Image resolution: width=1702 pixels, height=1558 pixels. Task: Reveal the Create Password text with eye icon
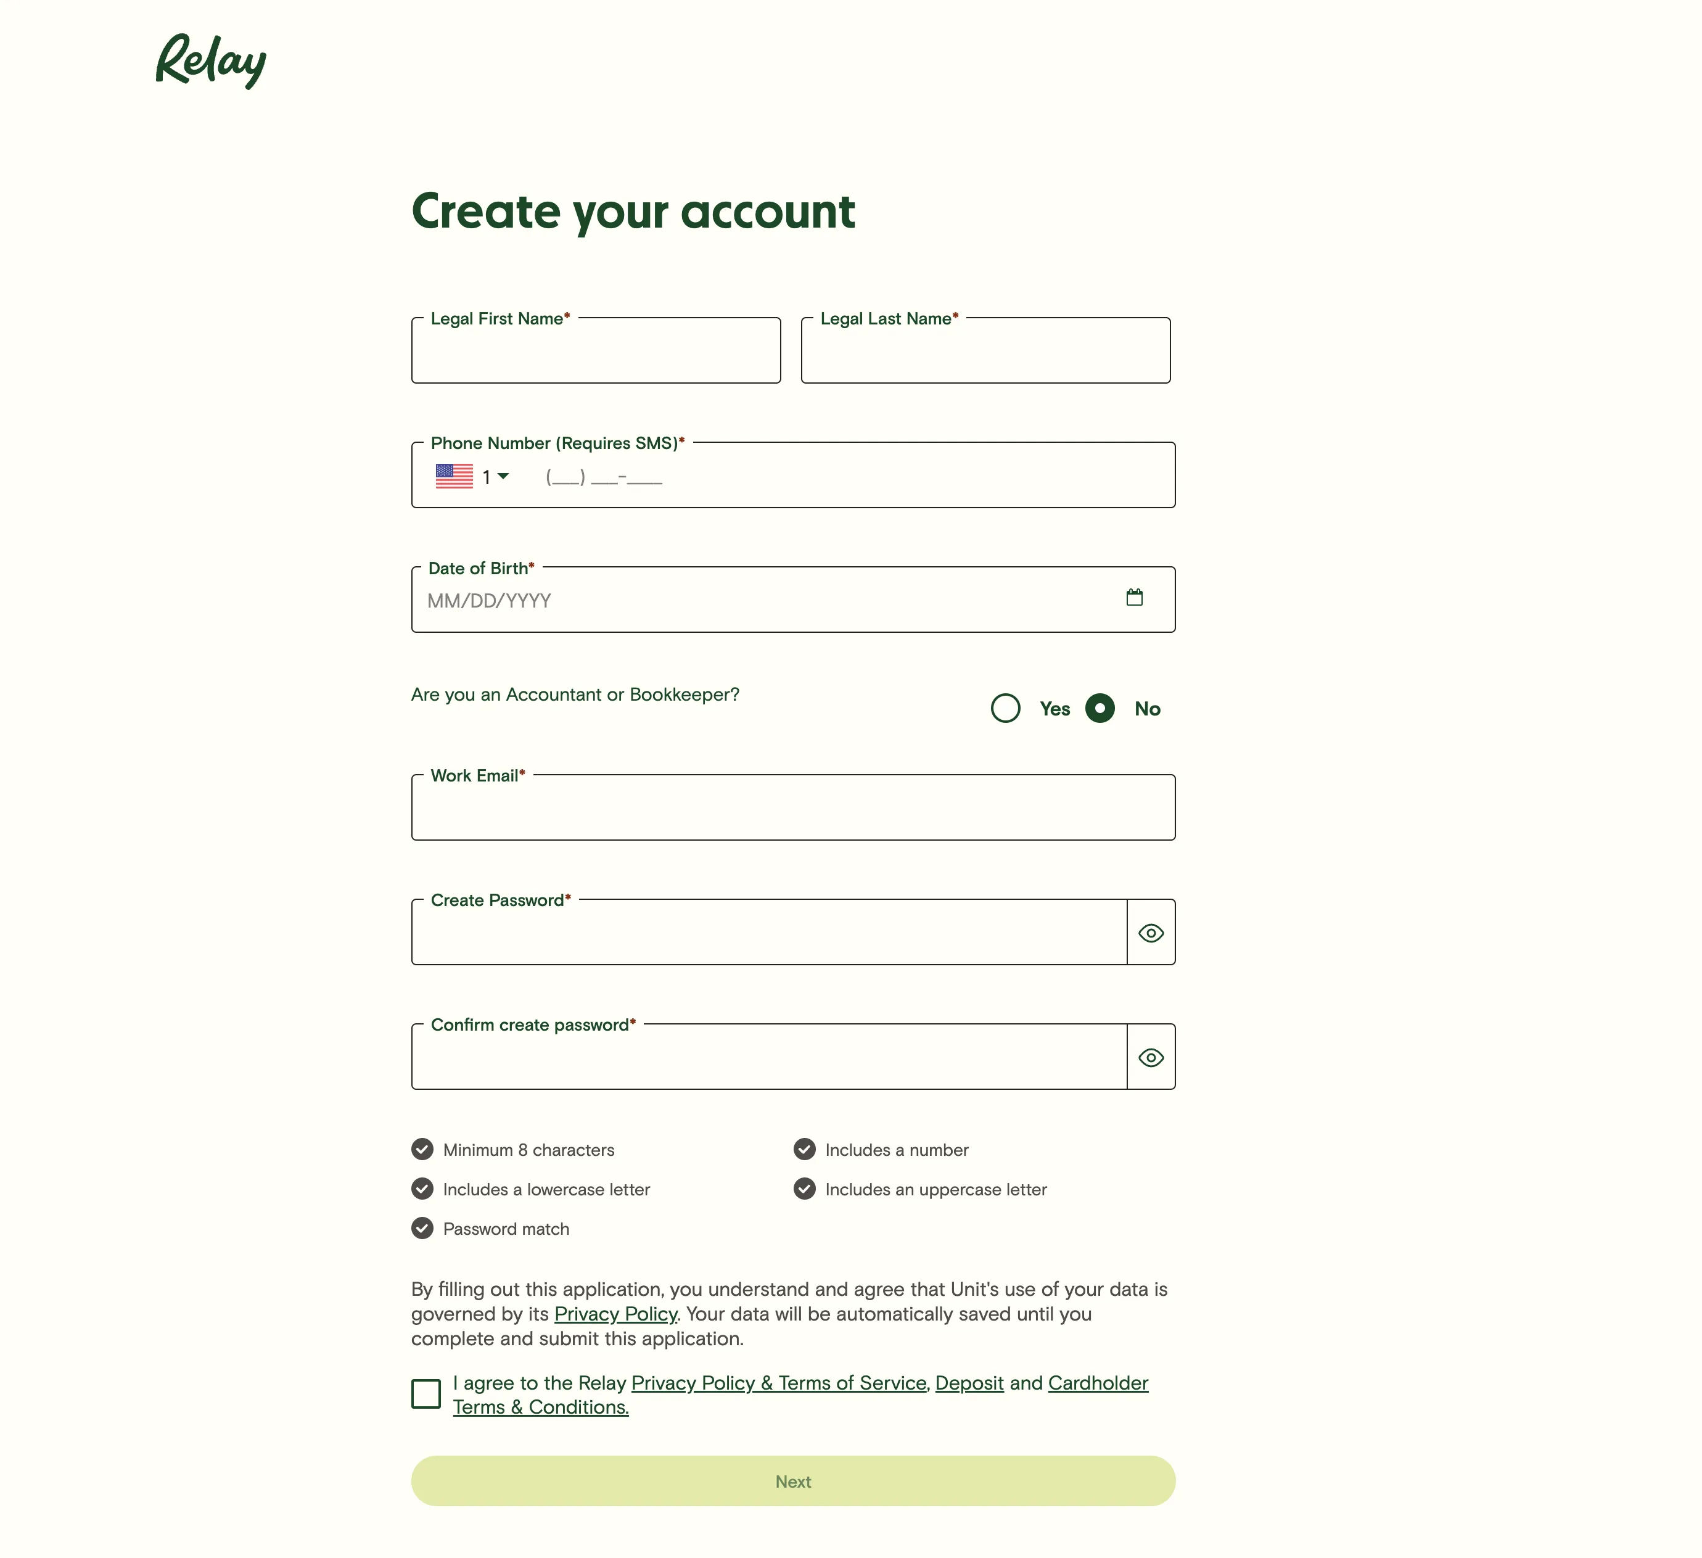(1151, 932)
